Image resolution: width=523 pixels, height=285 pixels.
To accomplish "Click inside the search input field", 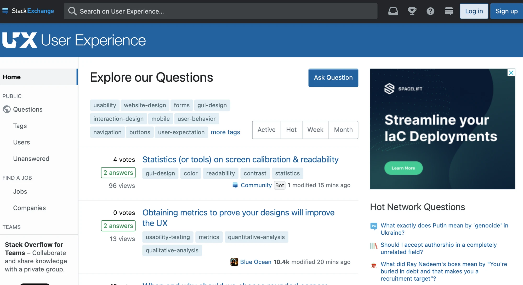I will click(x=209, y=11).
